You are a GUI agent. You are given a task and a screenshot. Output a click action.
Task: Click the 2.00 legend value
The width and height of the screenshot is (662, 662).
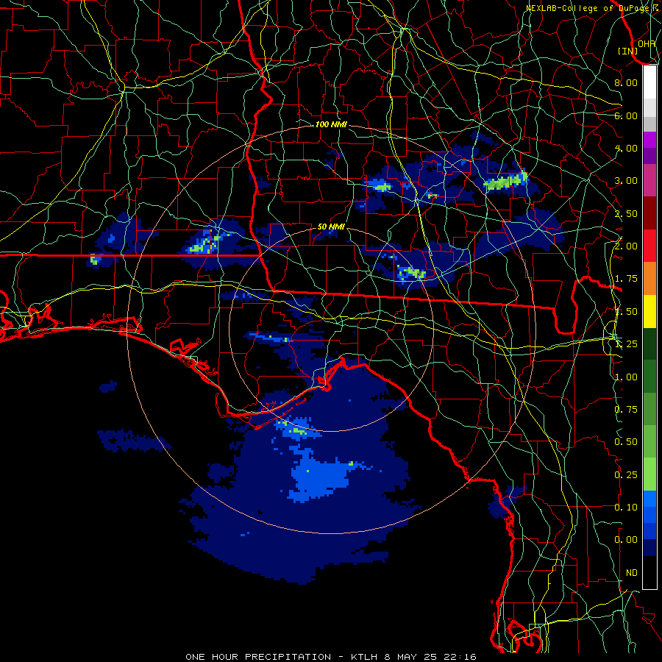[626, 246]
